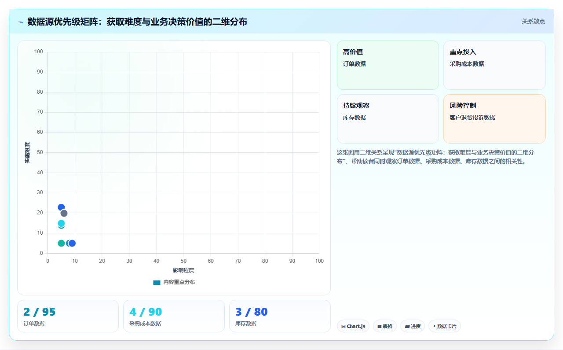Click the gray scatter point
The width and height of the screenshot is (563, 350).
(64, 213)
